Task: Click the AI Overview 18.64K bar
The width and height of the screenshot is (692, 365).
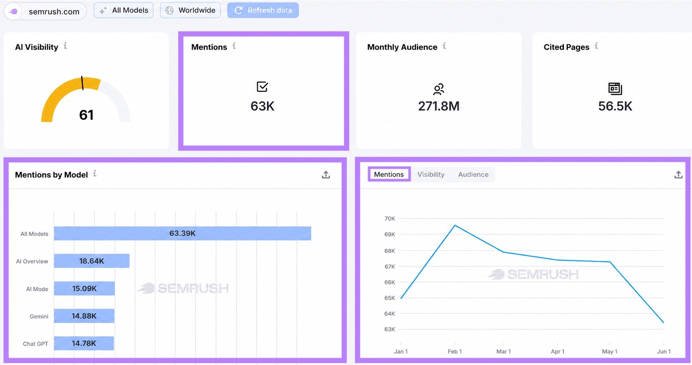Action: pos(92,261)
